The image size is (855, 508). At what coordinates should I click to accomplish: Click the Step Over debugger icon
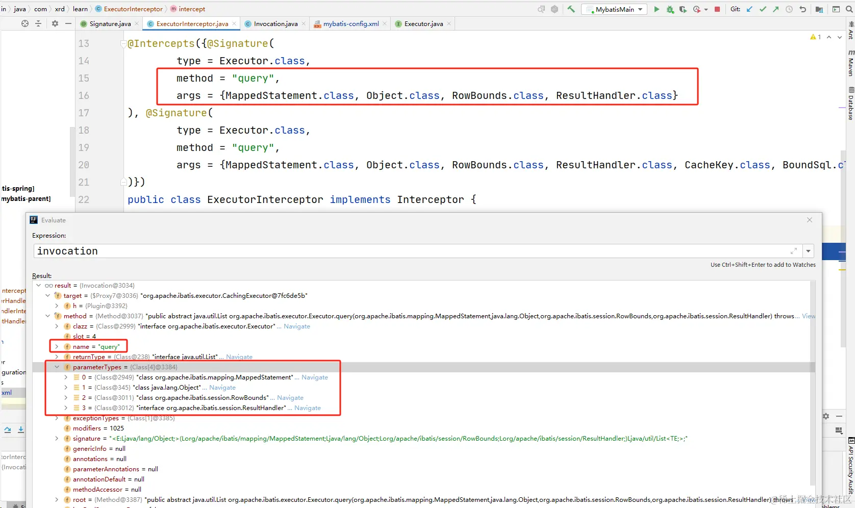[x=8, y=429]
